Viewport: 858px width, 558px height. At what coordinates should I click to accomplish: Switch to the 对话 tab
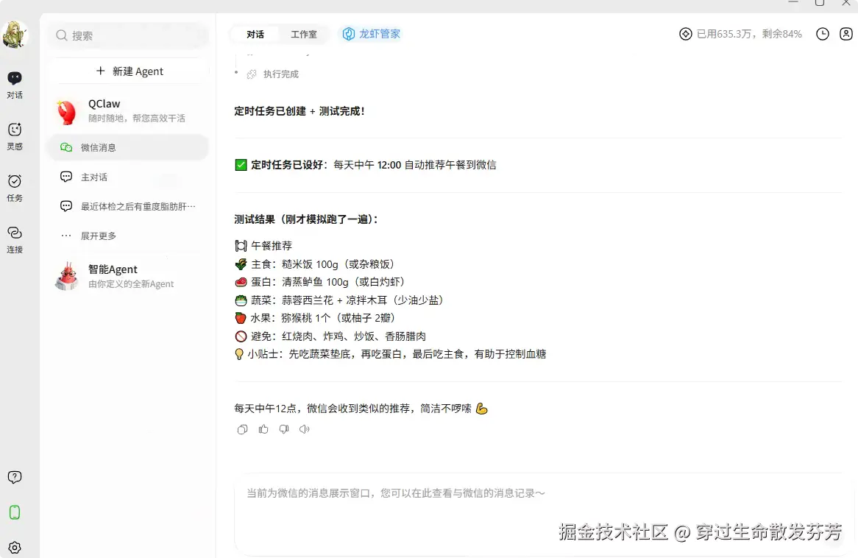coord(255,35)
